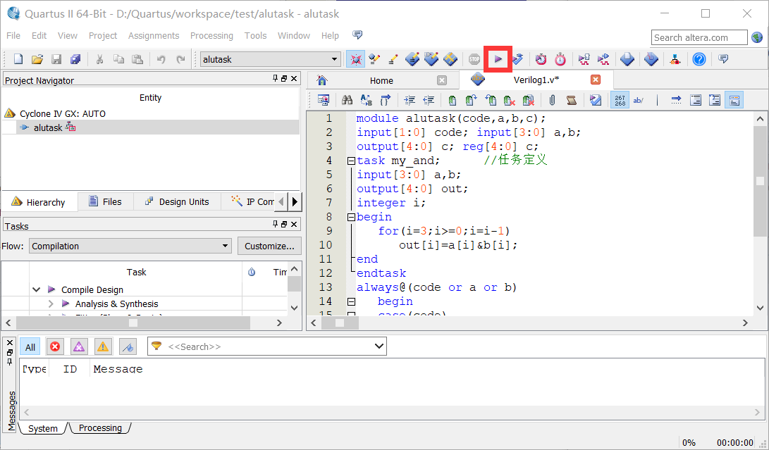Image resolution: width=769 pixels, height=450 pixels.
Task: Open the File menu
Action: click(x=13, y=36)
